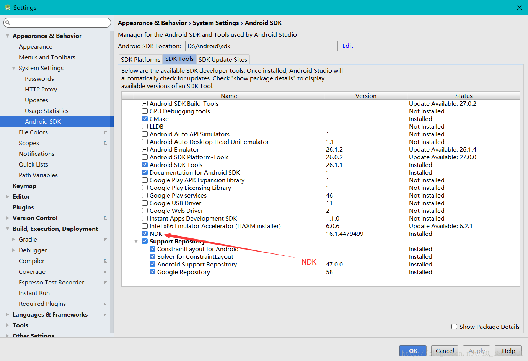
Task: Click project-level icon next to Espresso Test Recorder
Action: [x=105, y=283]
